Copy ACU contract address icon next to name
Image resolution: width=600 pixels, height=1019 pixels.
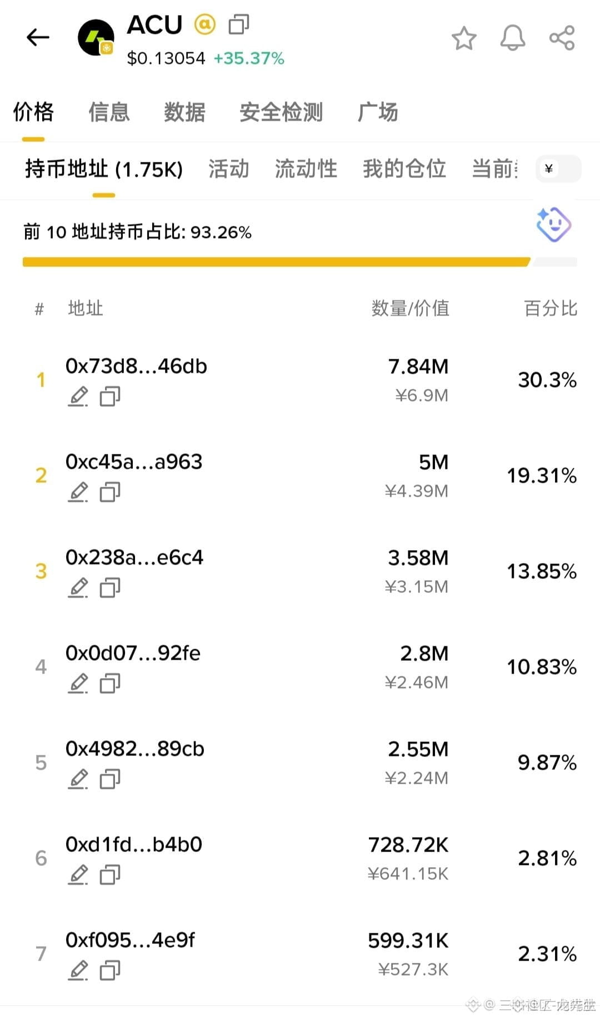(x=239, y=24)
